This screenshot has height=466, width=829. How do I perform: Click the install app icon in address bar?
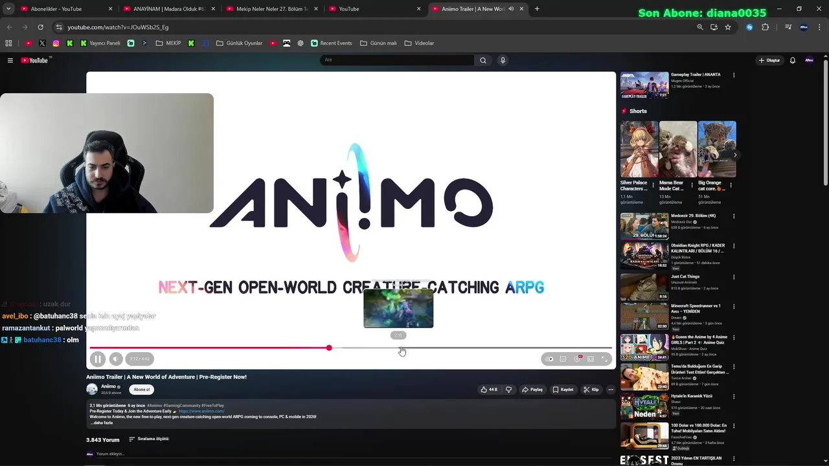(714, 27)
